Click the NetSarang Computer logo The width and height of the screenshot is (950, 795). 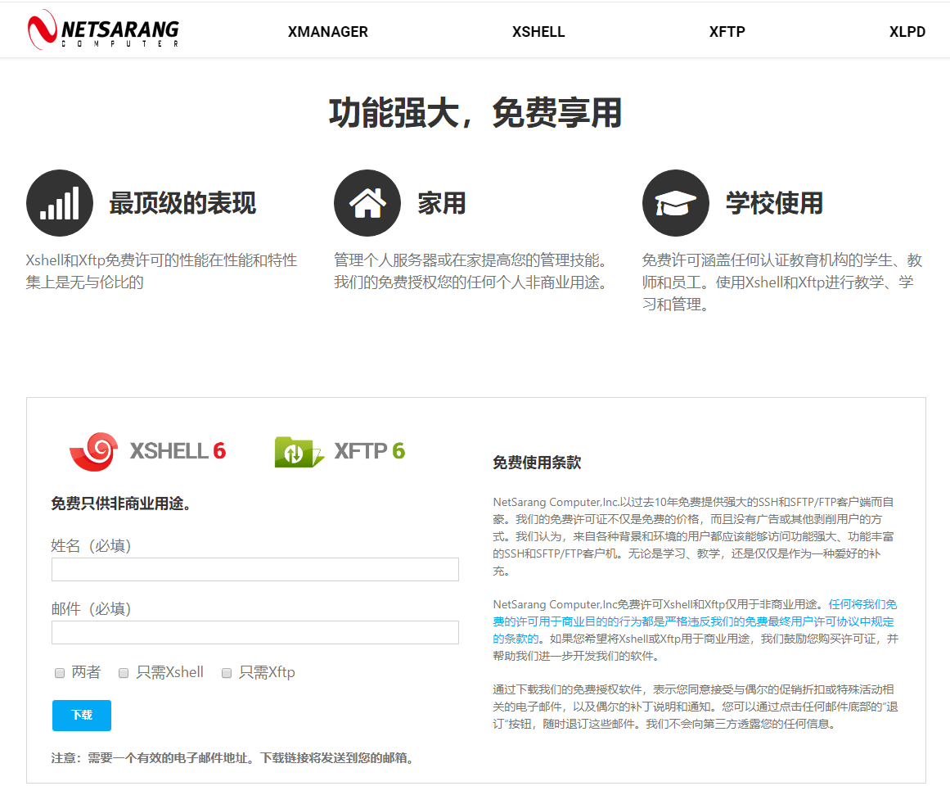103,29
